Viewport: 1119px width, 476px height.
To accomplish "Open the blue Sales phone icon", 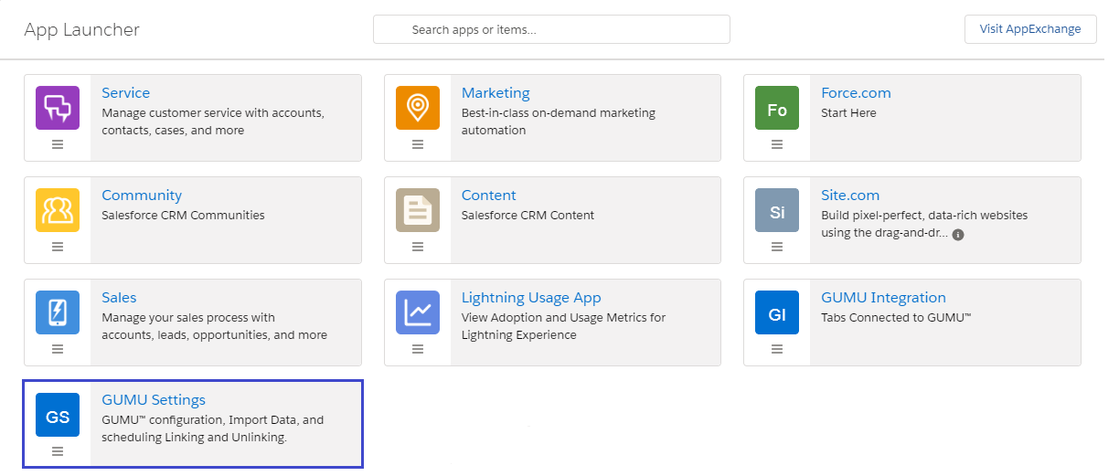I will click(x=58, y=312).
